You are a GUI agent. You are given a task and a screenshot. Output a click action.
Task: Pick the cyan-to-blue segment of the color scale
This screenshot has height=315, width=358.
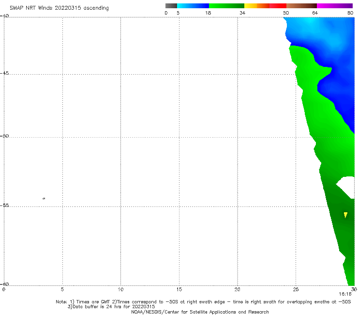[193, 6]
